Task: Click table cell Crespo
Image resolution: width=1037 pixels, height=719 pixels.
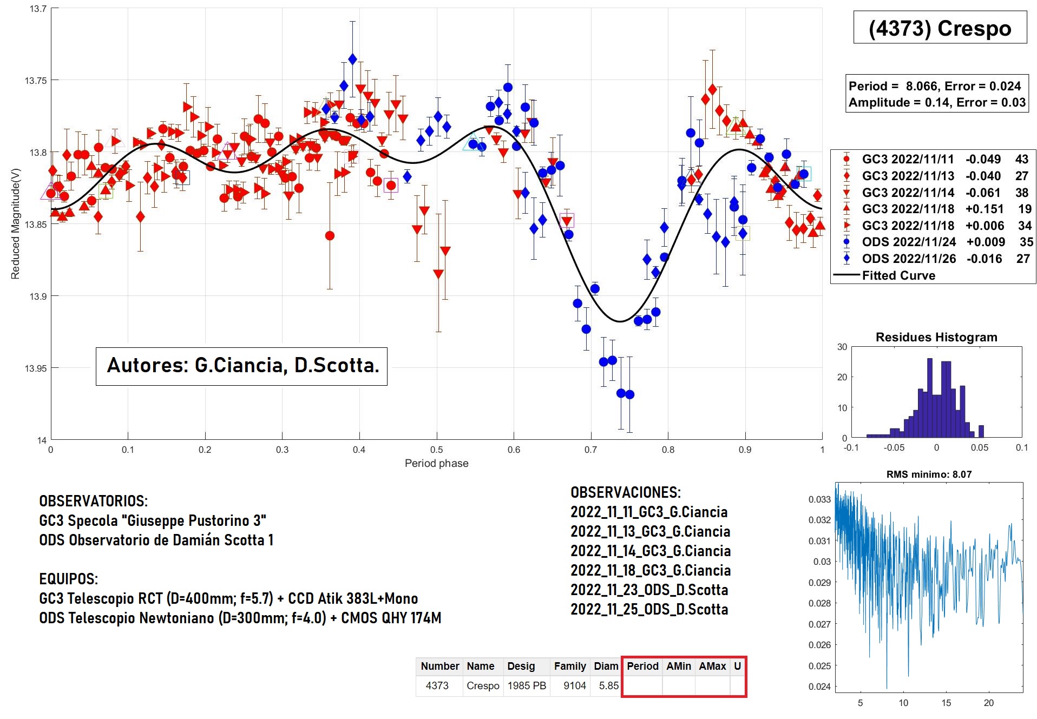Action: (x=483, y=686)
